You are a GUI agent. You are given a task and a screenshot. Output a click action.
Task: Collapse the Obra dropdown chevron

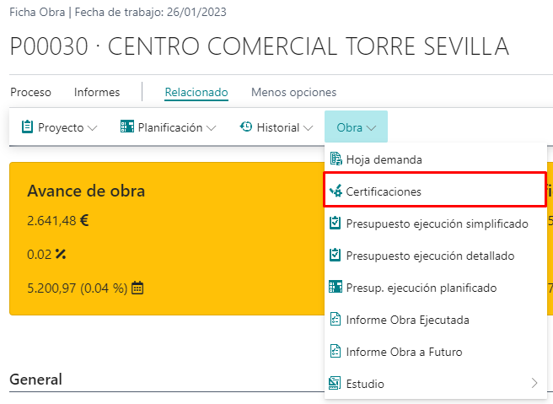click(372, 127)
